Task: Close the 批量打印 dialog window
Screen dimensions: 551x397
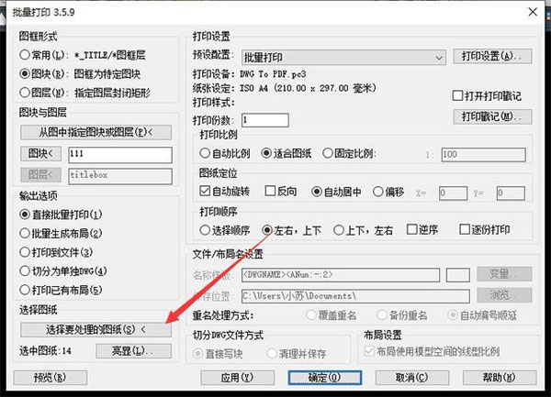Action: tap(533, 12)
